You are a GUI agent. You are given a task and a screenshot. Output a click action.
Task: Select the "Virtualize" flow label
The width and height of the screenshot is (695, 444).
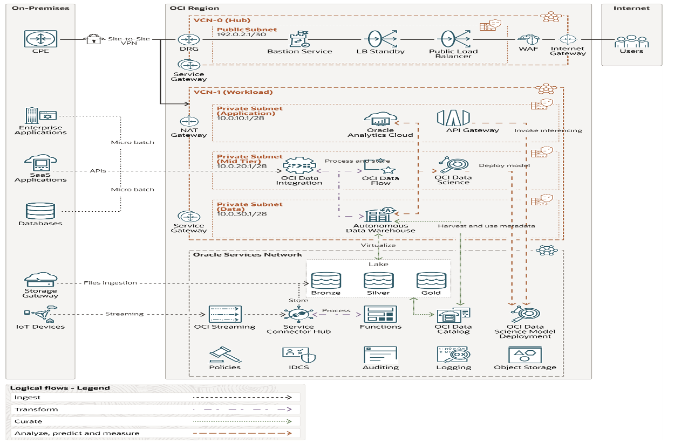click(378, 245)
